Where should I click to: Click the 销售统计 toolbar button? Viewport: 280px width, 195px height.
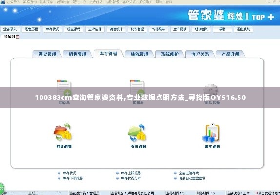tap(116, 29)
